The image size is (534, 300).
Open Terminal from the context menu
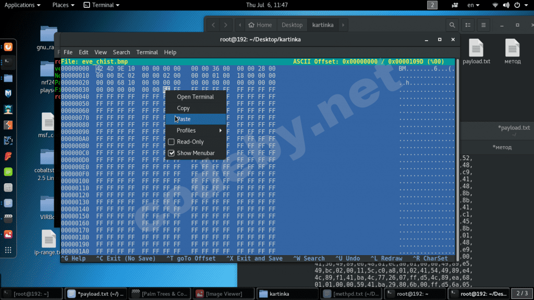[196, 97]
